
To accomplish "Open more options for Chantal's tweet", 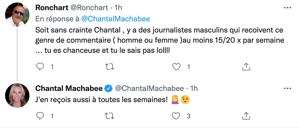I will click(287, 89).
